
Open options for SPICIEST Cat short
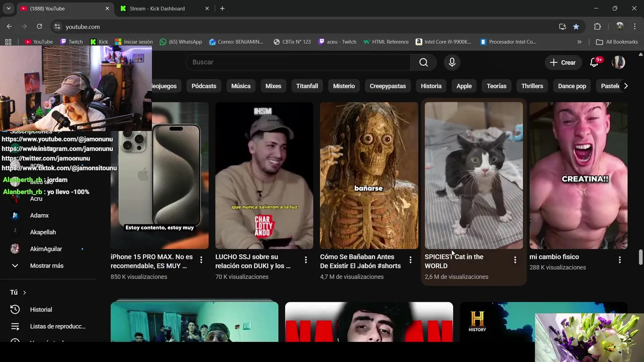(x=515, y=260)
